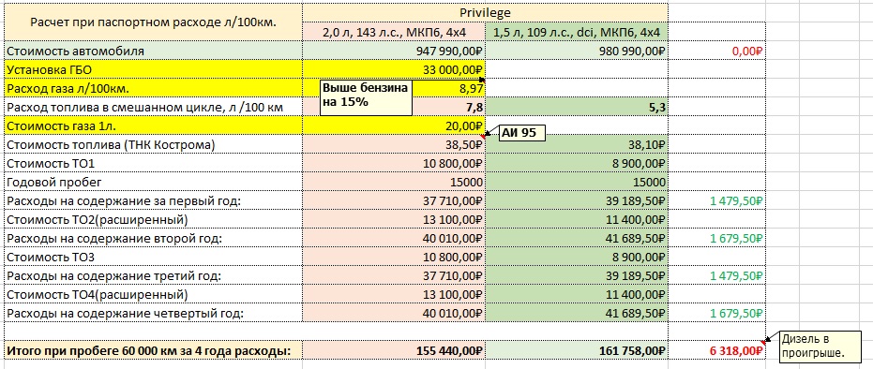This screenshot has height=369, width=873.
Task: Select the green 1 479,50₽ first-year difference
Action: tap(717, 200)
